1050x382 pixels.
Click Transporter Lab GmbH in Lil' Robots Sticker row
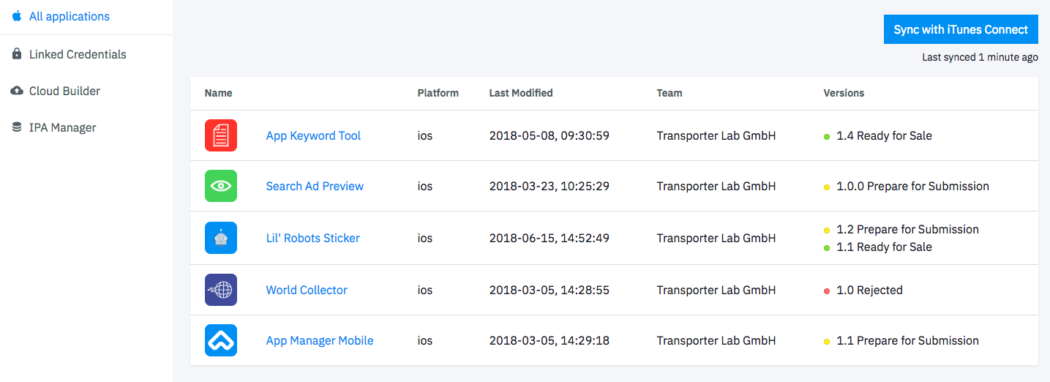click(716, 238)
